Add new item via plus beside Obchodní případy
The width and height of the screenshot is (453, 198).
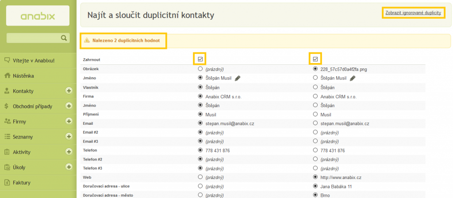click(69, 106)
